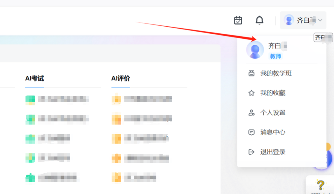Click the chat icon beside 消息中心
The height and width of the screenshot is (194, 334).
coord(251,132)
